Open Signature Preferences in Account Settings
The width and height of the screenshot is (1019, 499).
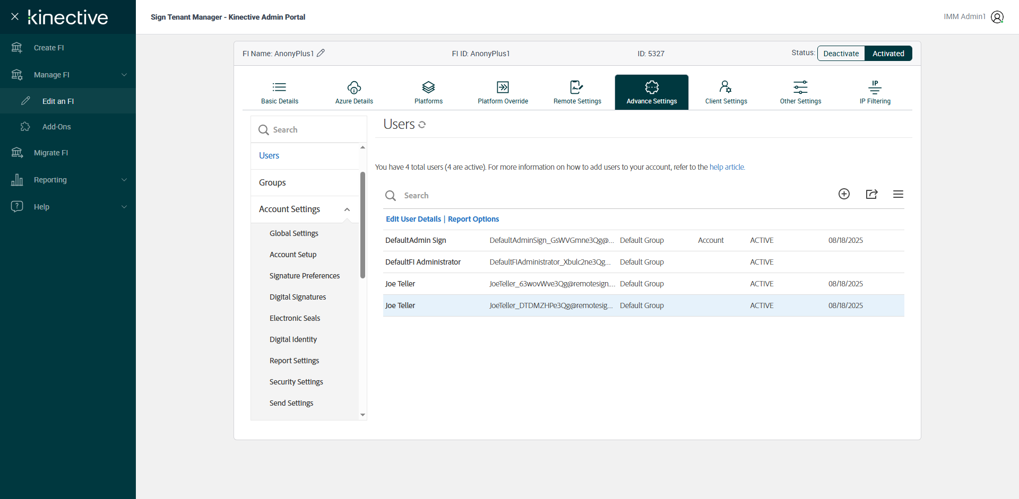coord(304,276)
